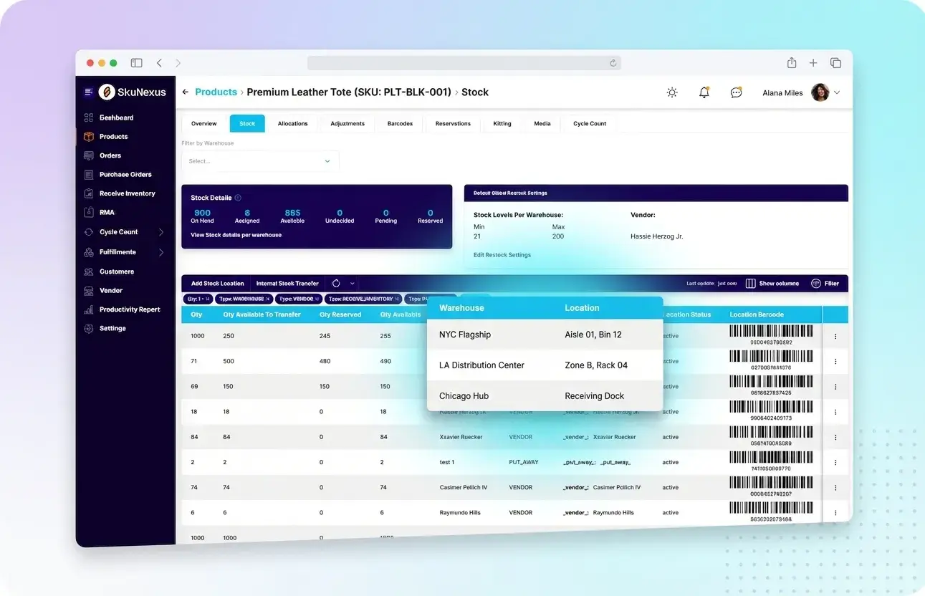Click the Add Stock Location button
This screenshot has width=925, height=596.
216,283
